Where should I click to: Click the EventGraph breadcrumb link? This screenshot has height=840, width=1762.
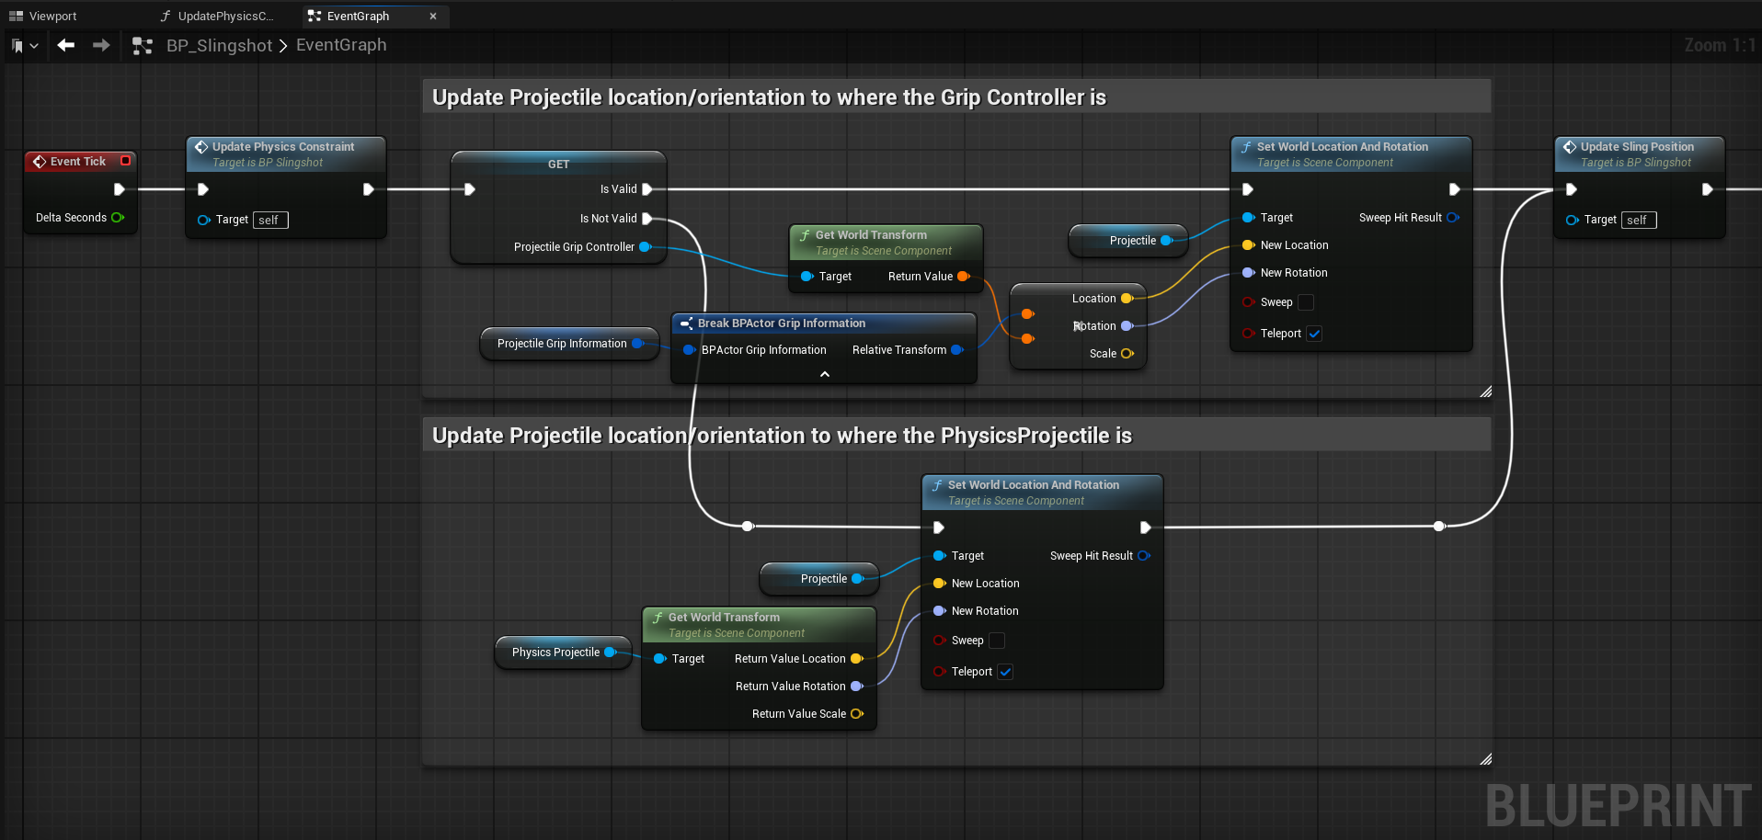341,45
